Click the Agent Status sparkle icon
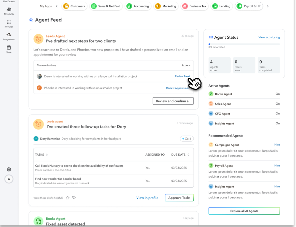 coord(211,37)
